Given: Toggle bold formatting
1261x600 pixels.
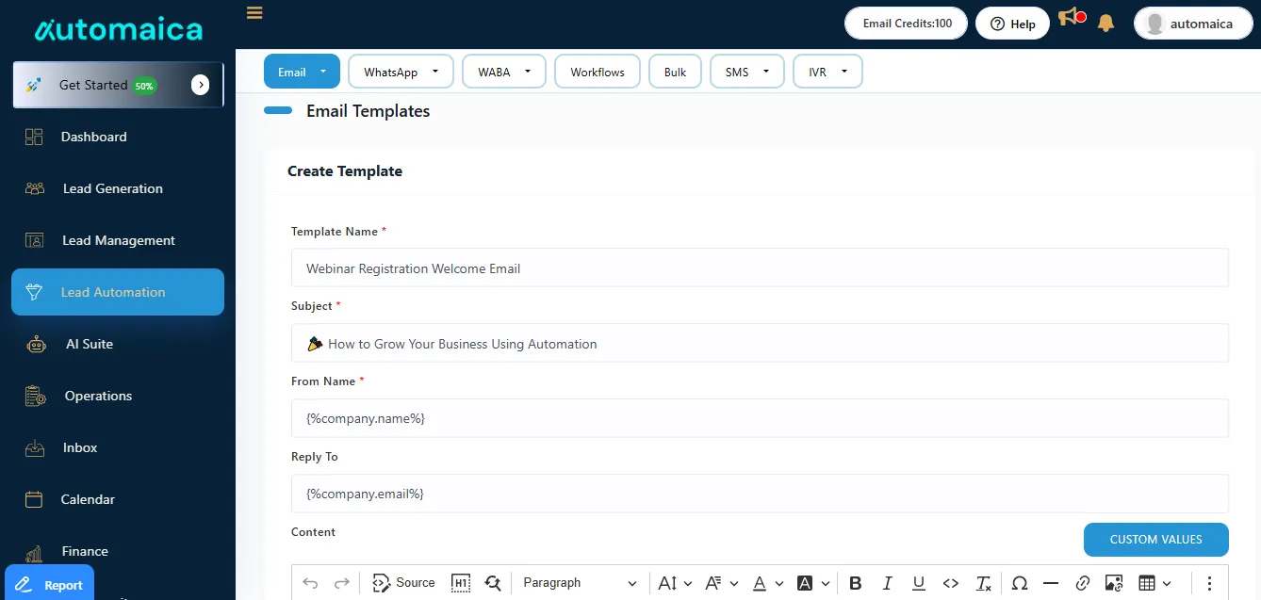Looking at the screenshot, I should 856,583.
